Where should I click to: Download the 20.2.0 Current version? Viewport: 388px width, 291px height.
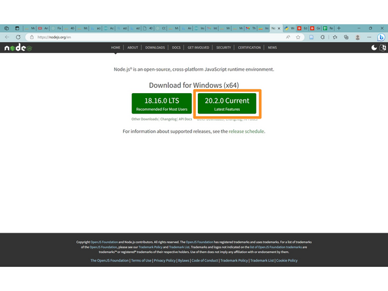pyautogui.click(x=227, y=104)
